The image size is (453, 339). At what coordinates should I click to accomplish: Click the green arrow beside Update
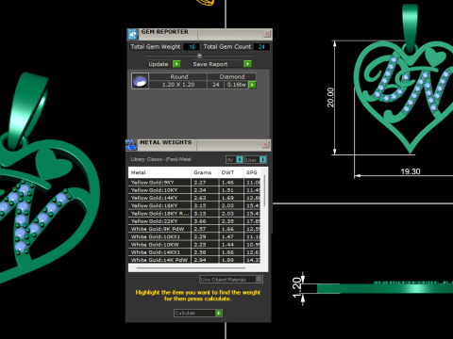[x=176, y=64]
